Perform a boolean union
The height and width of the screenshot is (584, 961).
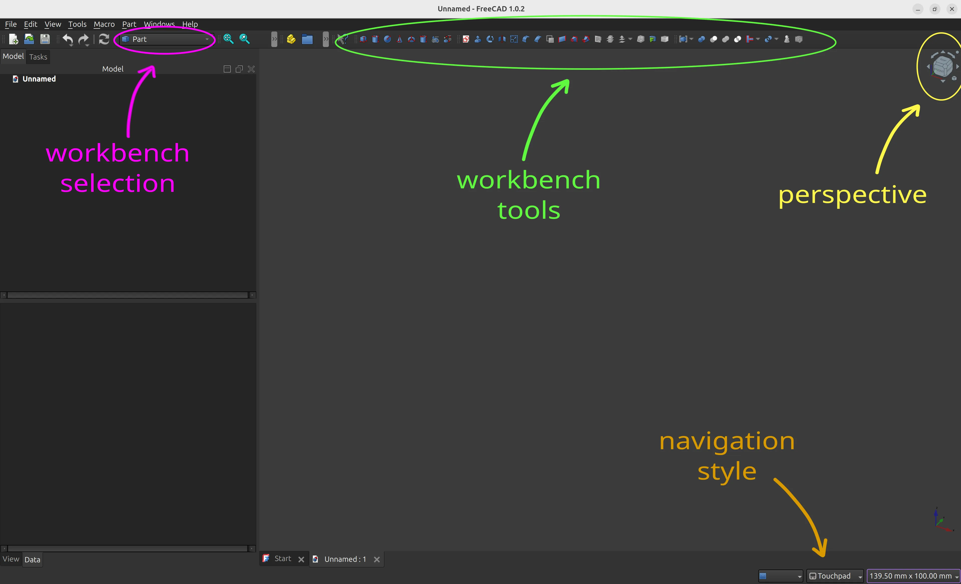click(x=726, y=39)
